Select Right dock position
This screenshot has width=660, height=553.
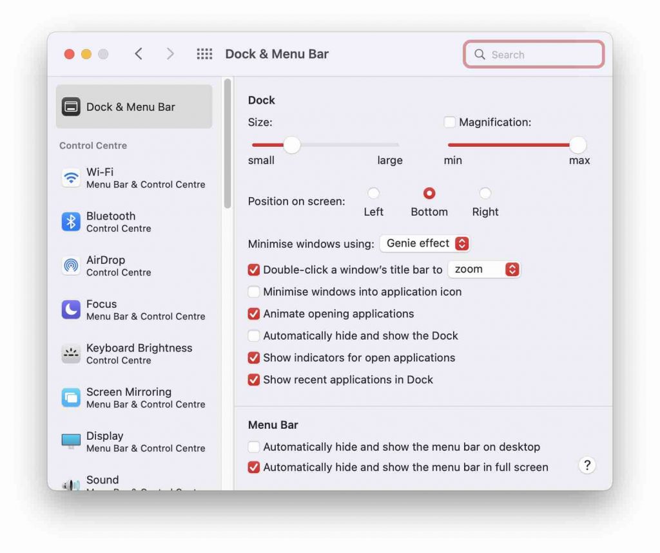[x=485, y=193]
